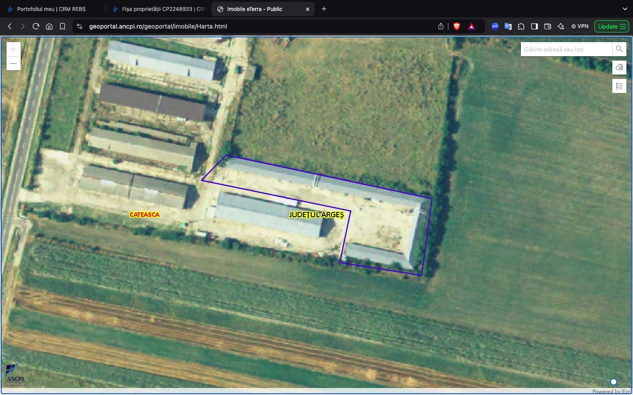Viewport: 633px width, 395px height.
Task: Open the Brave Wallet icon
Action: tap(548, 26)
